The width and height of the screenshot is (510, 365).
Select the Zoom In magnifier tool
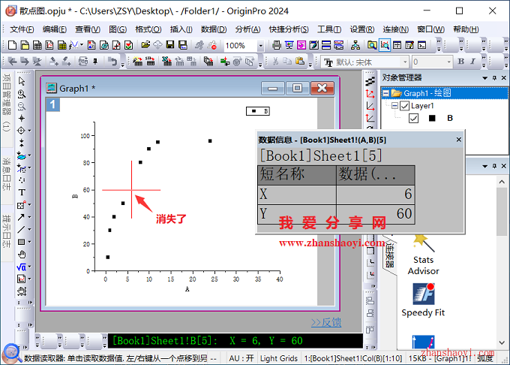[22, 94]
